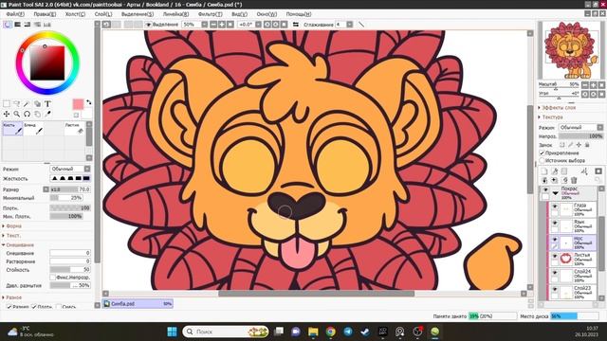This screenshot has height=341, width=607.
Task: Open the layer Режим blending dropdown
Action: (x=580, y=127)
